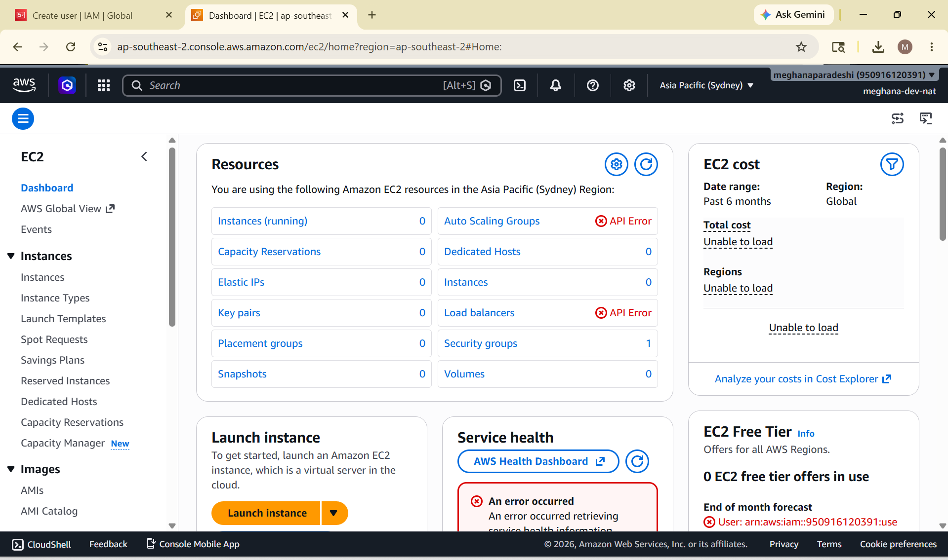Open the region selector Asia Pacific (Sydney)
Screen dimensions: 948x560
(706, 85)
